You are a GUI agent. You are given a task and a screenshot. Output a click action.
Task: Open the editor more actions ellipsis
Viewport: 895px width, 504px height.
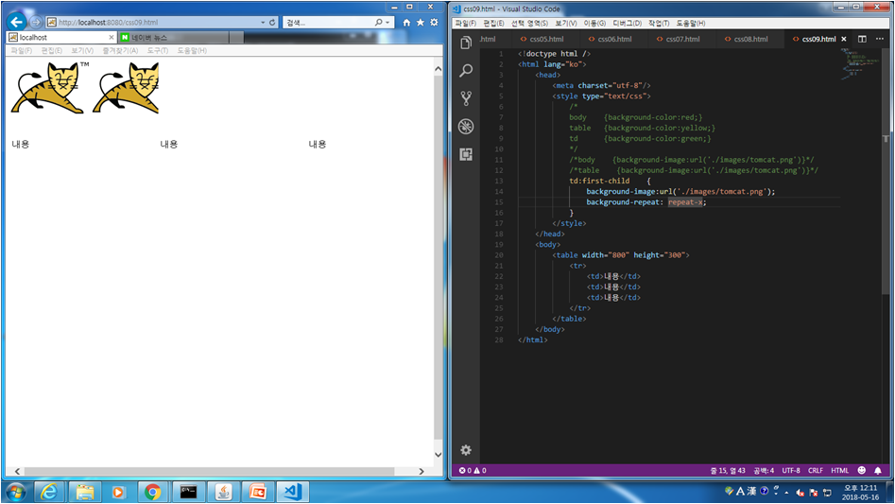click(x=880, y=39)
